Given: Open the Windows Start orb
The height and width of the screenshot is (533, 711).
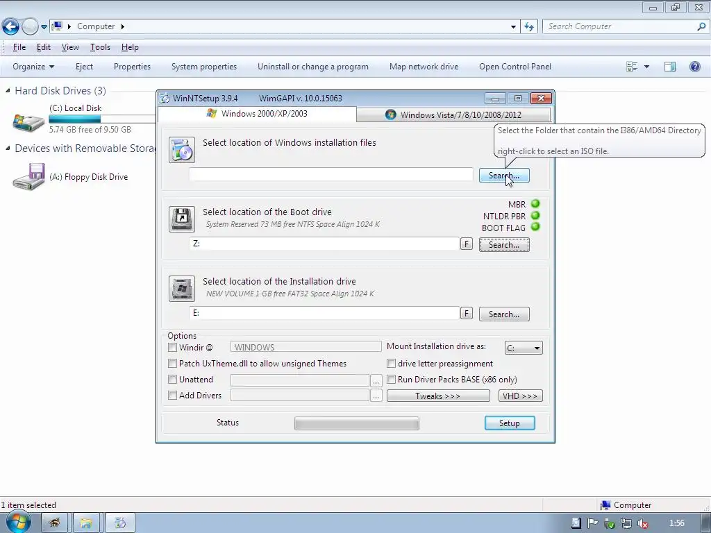Looking at the screenshot, I should pyautogui.click(x=17, y=522).
